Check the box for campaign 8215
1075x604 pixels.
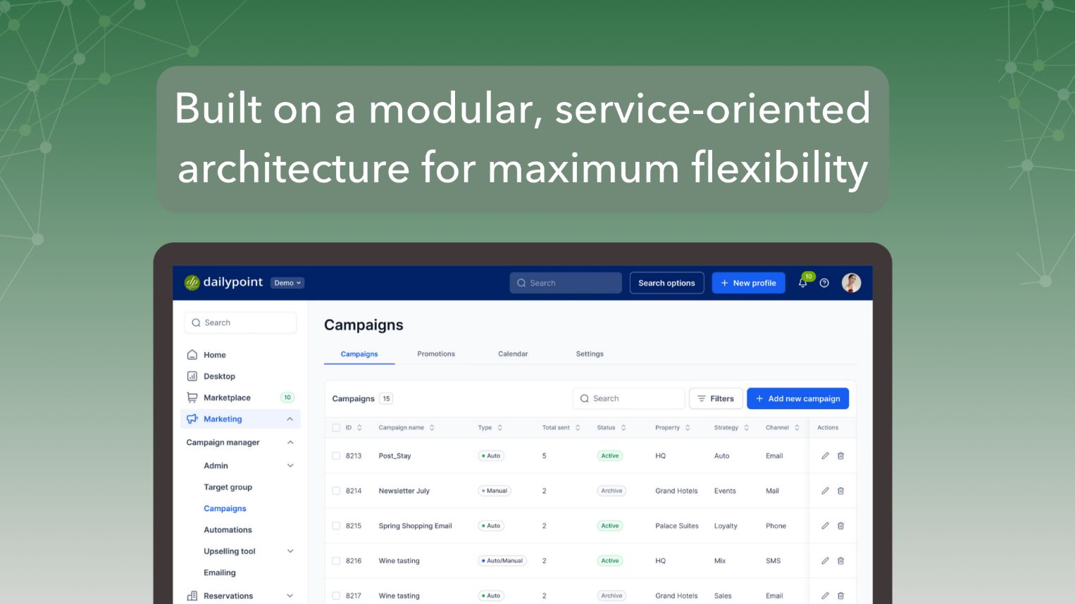pos(336,526)
